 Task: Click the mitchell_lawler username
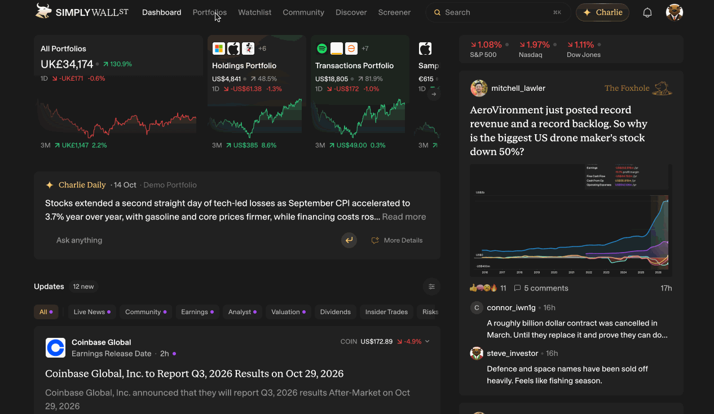tap(518, 88)
